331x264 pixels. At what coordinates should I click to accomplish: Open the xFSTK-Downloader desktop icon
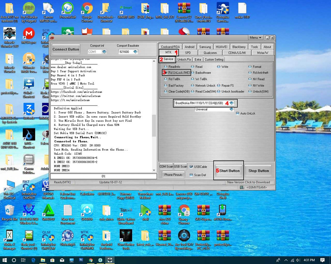click(223, 213)
